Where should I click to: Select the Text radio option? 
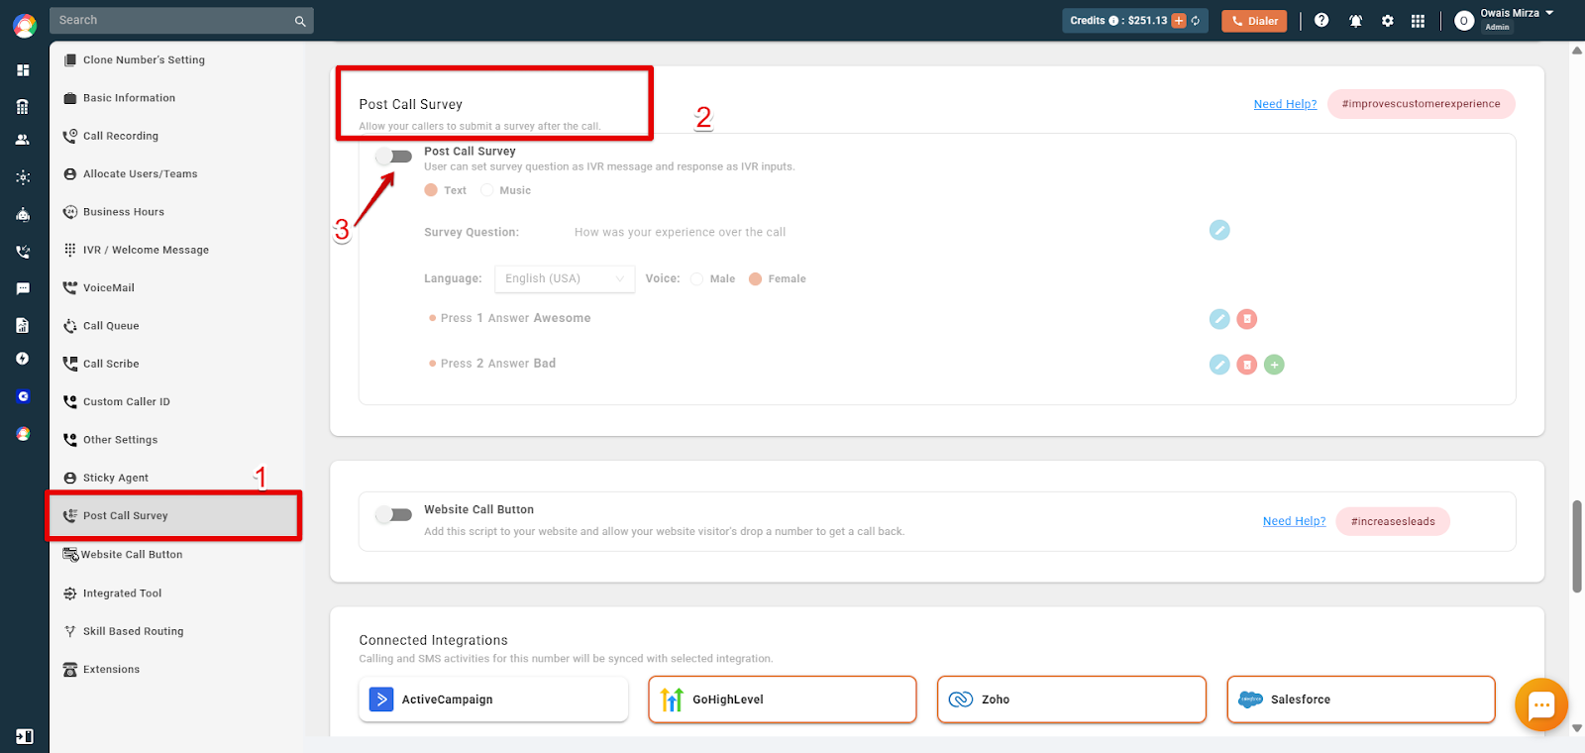click(431, 190)
